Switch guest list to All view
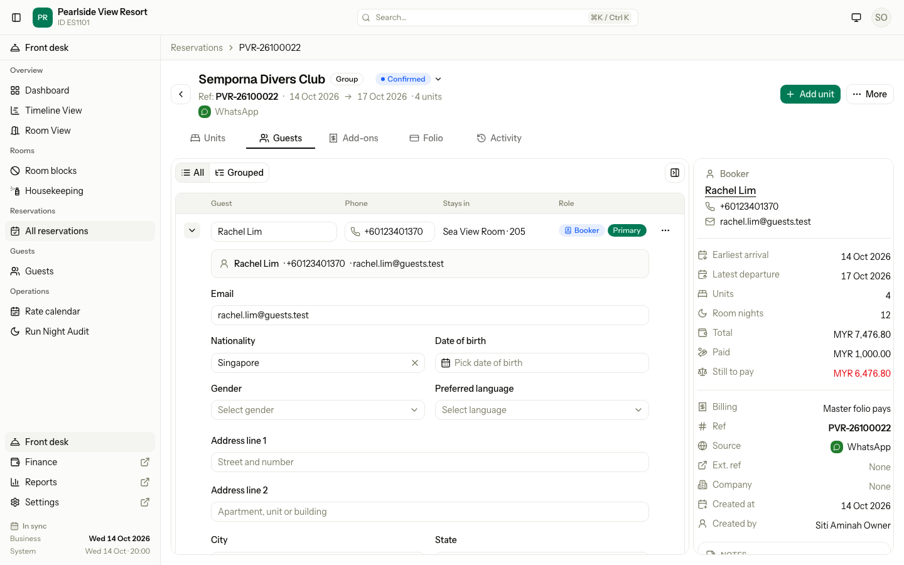Image resolution: width=904 pixels, height=565 pixels. (193, 173)
